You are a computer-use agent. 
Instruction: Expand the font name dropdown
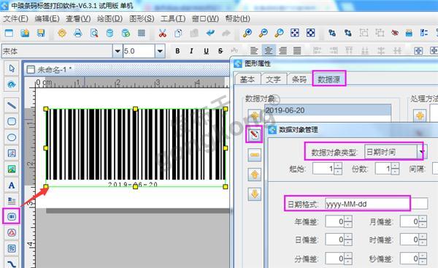[x=118, y=51]
